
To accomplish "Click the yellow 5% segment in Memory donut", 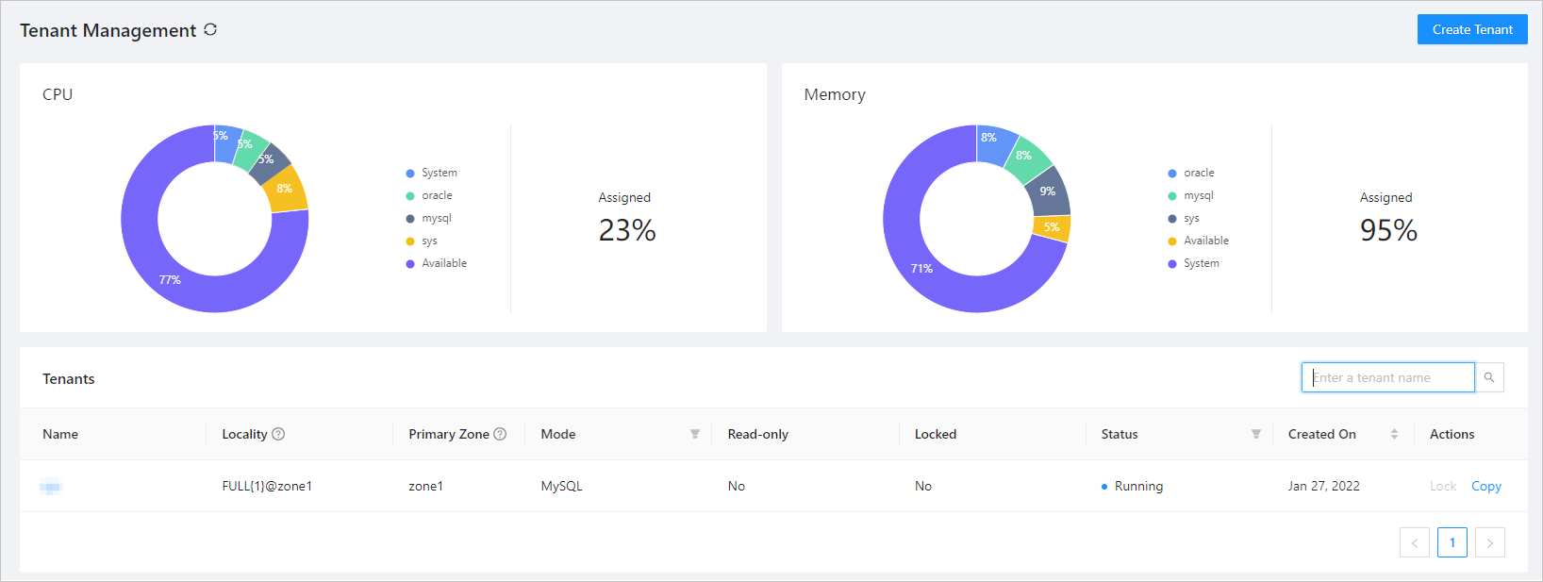I will (x=1052, y=227).
